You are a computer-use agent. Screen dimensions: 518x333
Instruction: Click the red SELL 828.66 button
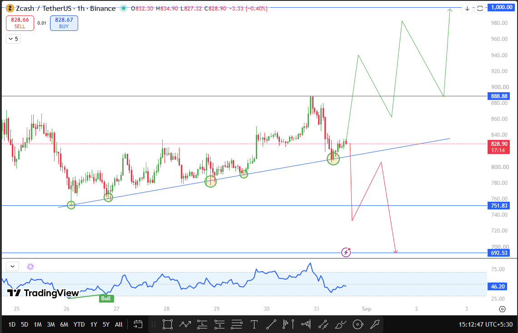tap(20, 23)
